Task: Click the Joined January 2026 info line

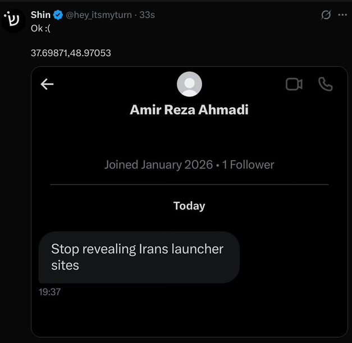Action: click(158, 165)
